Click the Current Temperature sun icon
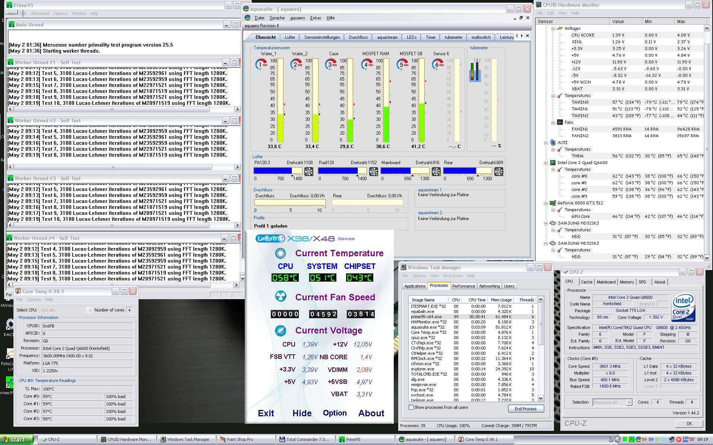Viewport: 713px width, 445px height. pyautogui.click(x=280, y=253)
